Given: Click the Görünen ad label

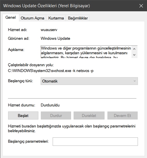Looking at the screenshot, I should [19, 39].
